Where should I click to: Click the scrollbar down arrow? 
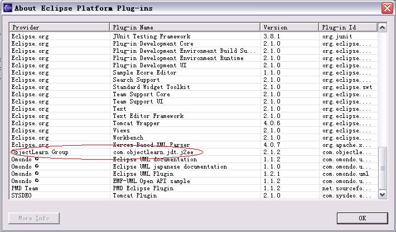(383, 195)
